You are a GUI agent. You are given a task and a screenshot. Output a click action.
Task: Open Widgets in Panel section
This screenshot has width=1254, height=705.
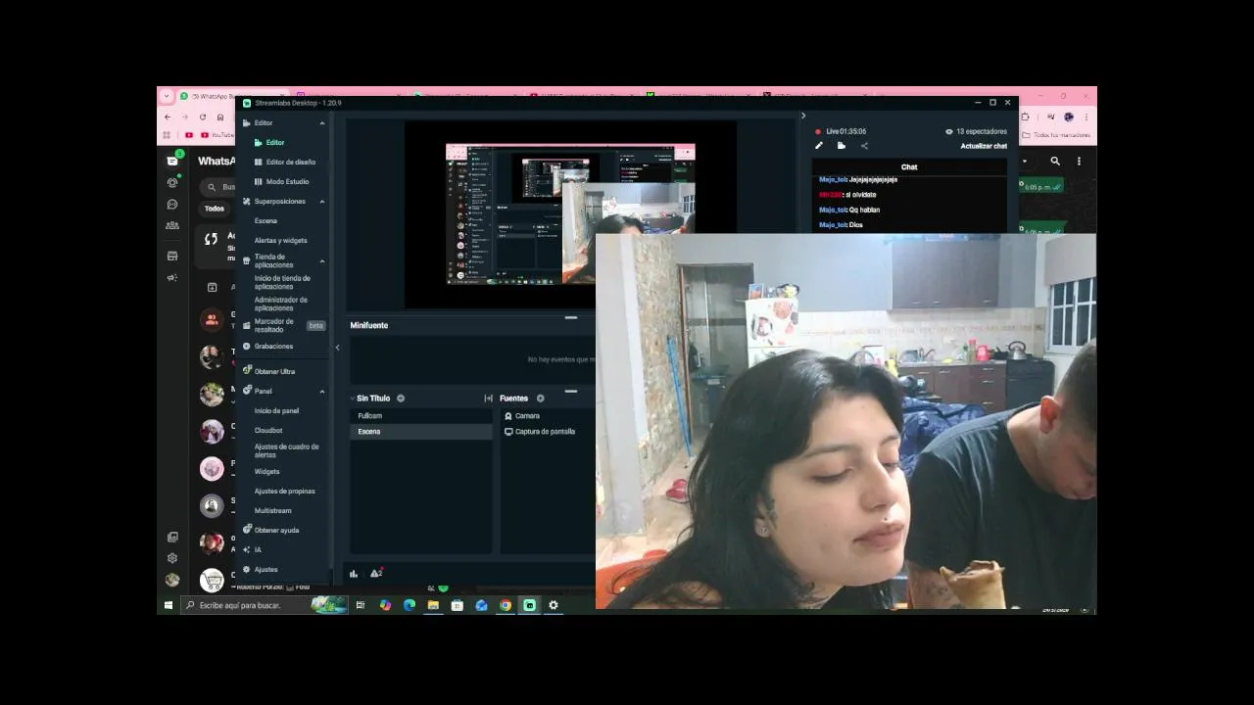click(266, 471)
